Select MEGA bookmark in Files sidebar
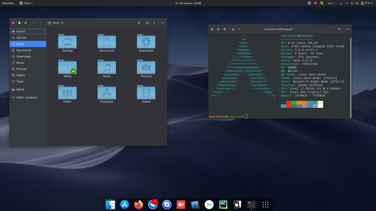Image resolution: width=376 pixels, height=211 pixels. tap(28, 89)
